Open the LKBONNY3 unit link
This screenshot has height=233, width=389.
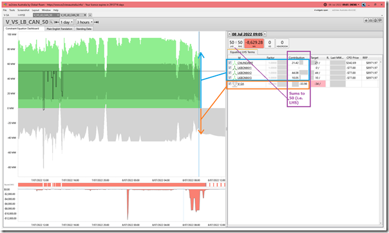(244, 78)
